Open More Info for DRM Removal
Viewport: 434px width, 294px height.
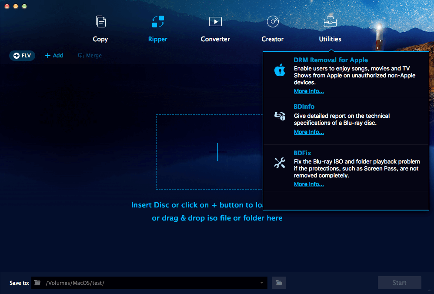point(309,91)
